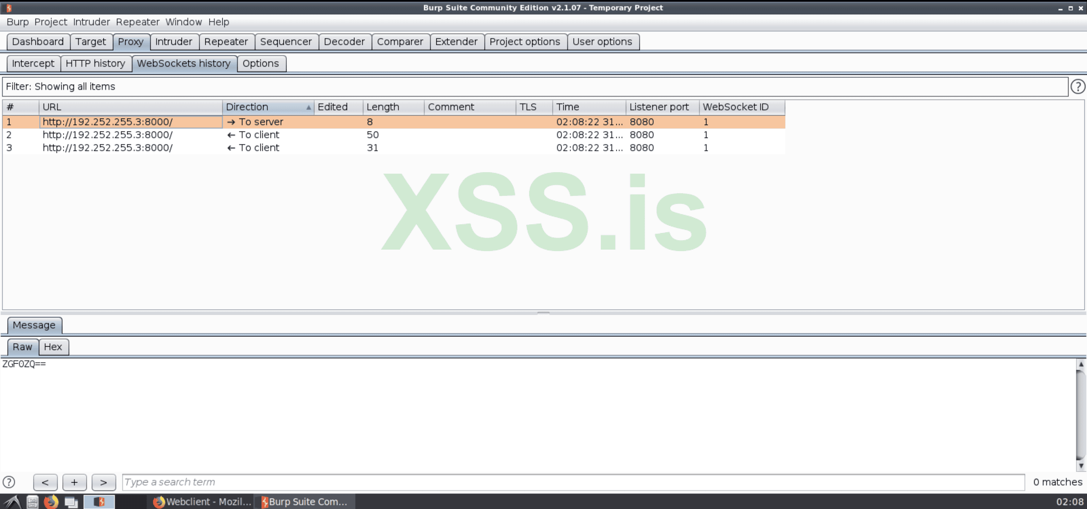Open the Intruder menu in menu bar
1087x509 pixels.
pos(91,22)
